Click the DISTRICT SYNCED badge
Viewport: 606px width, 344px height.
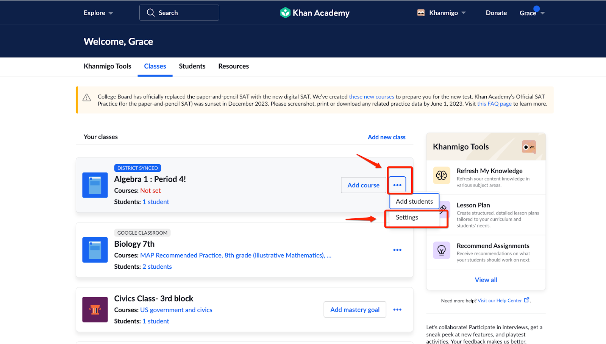point(137,168)
